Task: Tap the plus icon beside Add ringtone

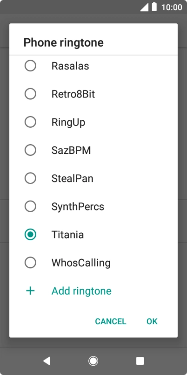Action: click(30, 291)
